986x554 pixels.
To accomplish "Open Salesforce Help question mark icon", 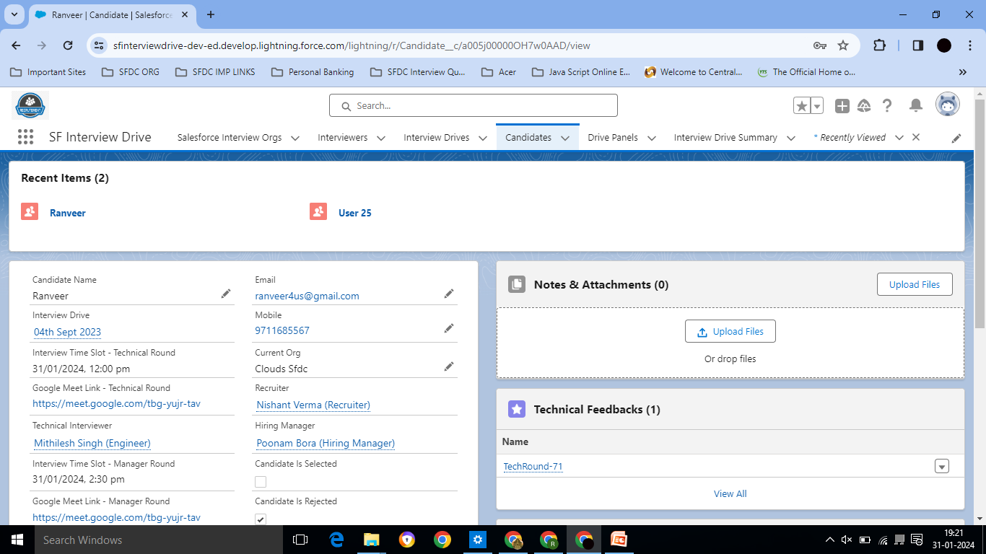I will (887, 106).
